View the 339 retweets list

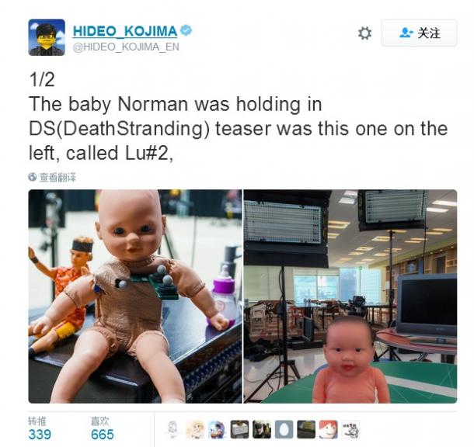tap(40, 435)
